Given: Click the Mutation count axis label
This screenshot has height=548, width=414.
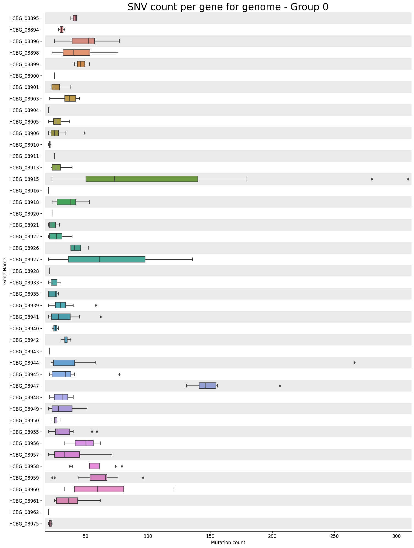Looking at the screenshot, I should [x=228, y=543].
